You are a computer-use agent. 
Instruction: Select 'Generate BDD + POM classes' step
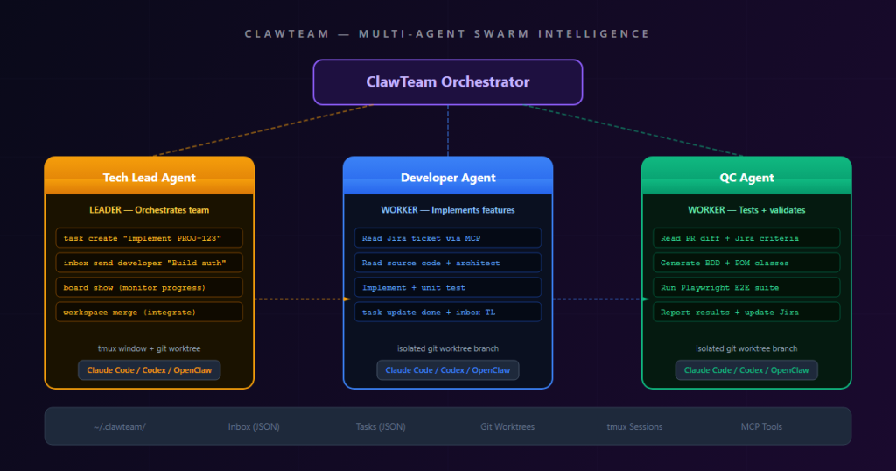pyautogui.click(x=746, y=263)
